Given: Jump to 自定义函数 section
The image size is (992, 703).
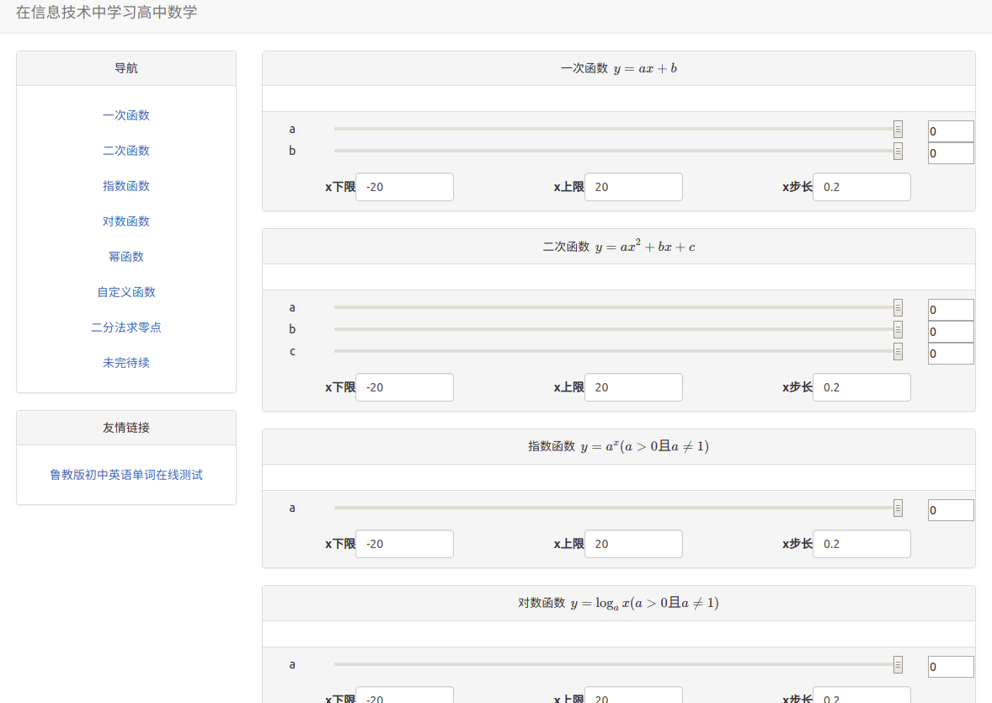Looking at the screenshot, I should 126,292.
